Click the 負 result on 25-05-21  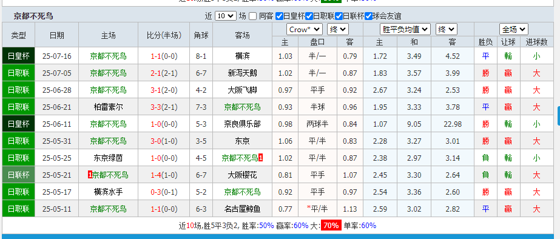pyautogui.click(x=485, y=175)
